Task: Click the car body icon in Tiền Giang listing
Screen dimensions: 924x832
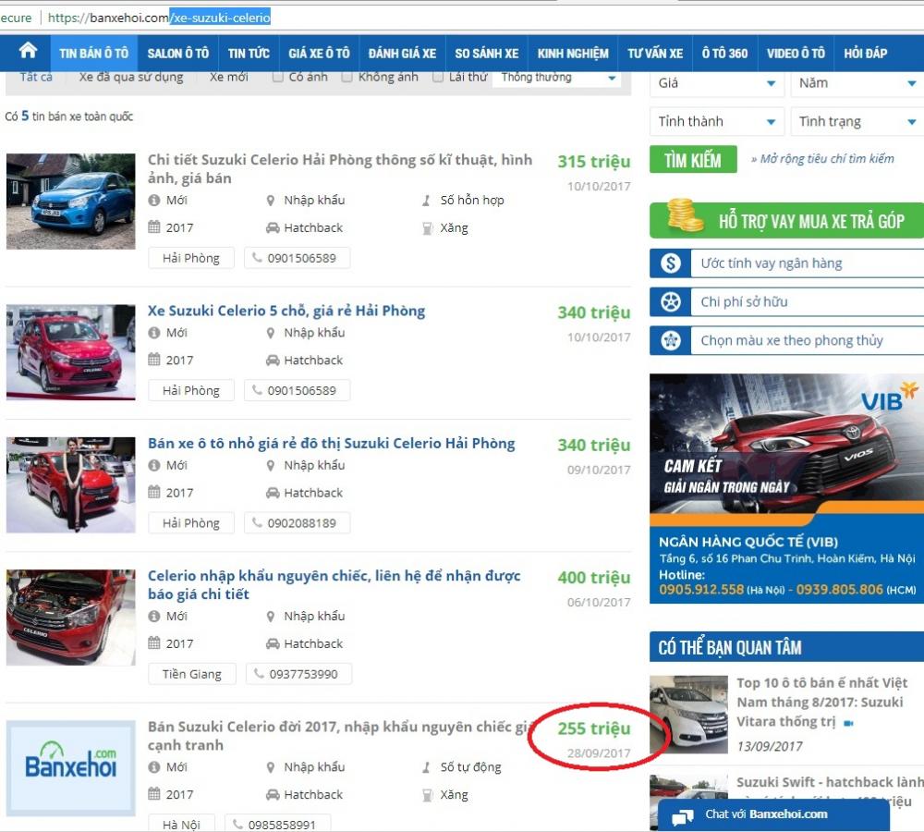Action: pyautogui.click(x=273, y=644)
